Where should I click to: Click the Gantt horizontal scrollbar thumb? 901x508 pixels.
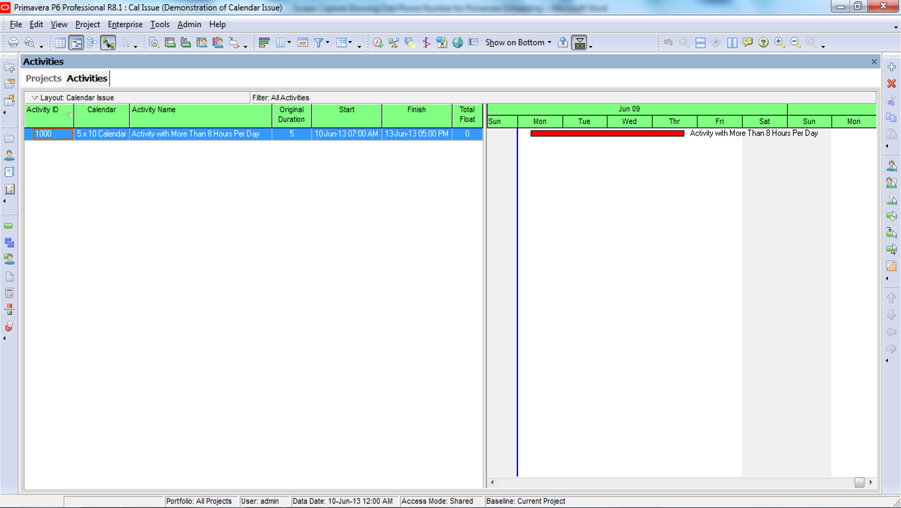(x=859, y=482)
